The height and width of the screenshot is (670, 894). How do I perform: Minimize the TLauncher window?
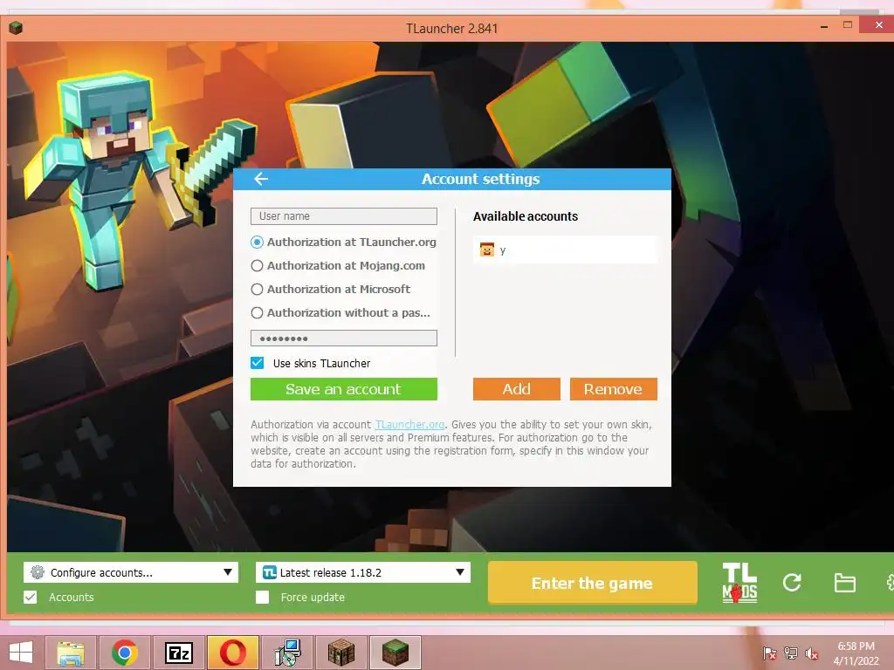(824, 26)
